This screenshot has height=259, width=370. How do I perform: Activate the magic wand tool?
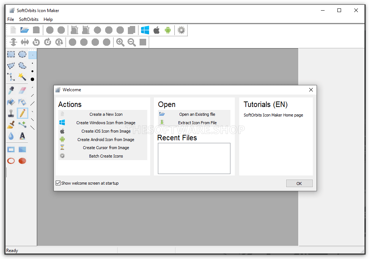22,77
